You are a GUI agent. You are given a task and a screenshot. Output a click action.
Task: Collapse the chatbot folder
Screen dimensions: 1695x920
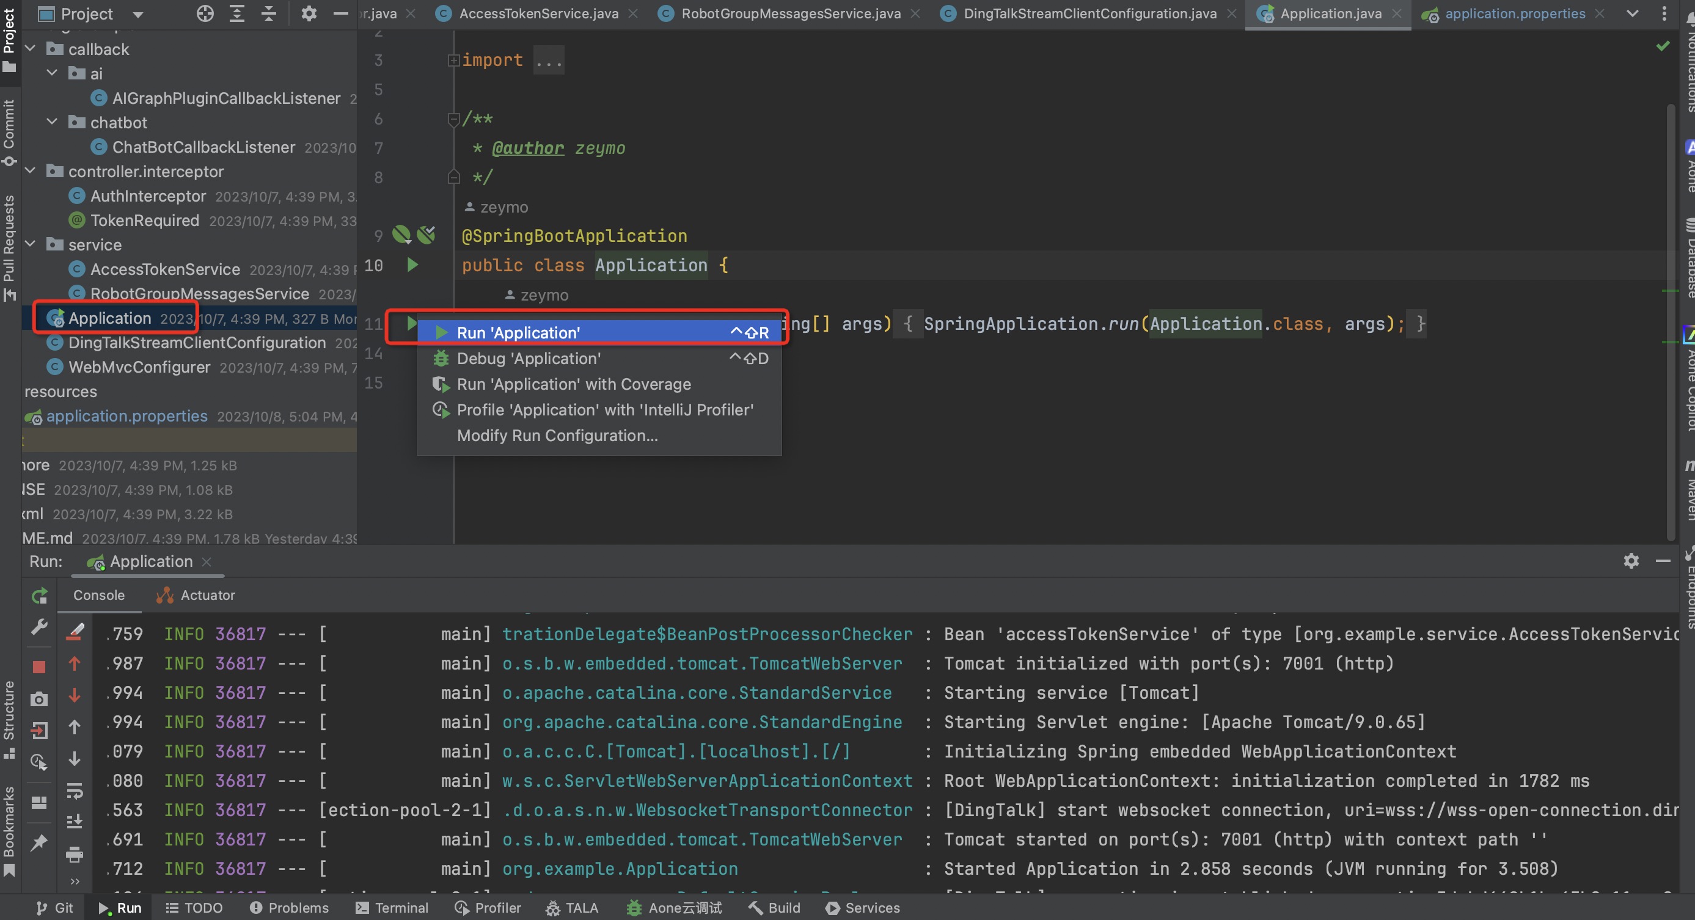click(53, 122)
